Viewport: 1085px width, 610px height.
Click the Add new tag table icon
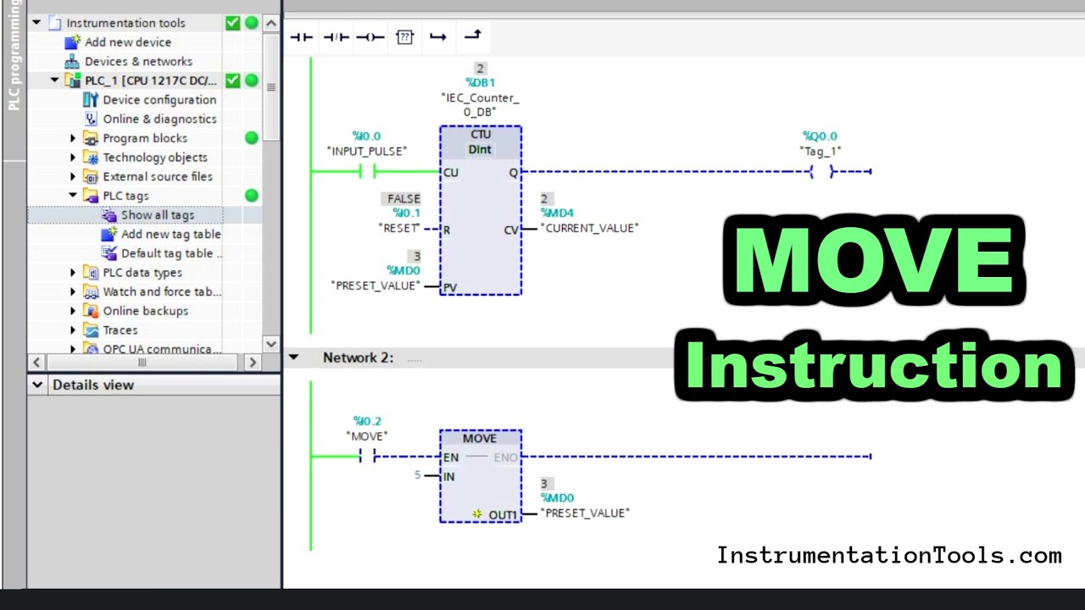109,234
